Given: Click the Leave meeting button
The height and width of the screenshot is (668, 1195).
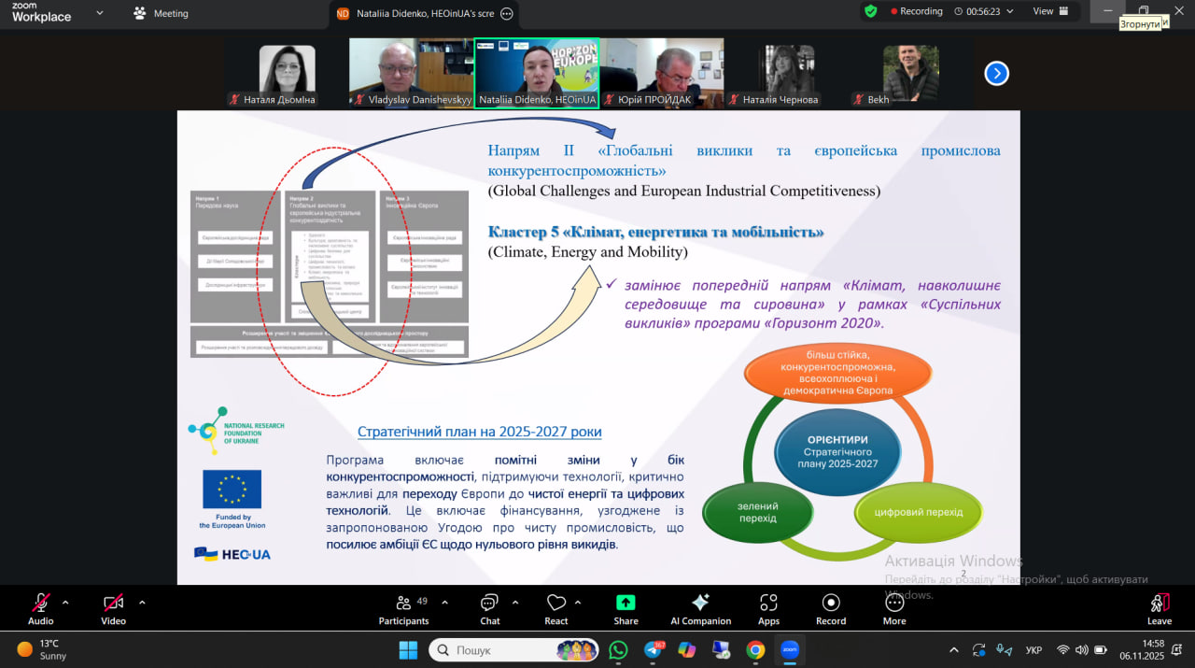Looking at the screenshot, I should pos(1159,609).
